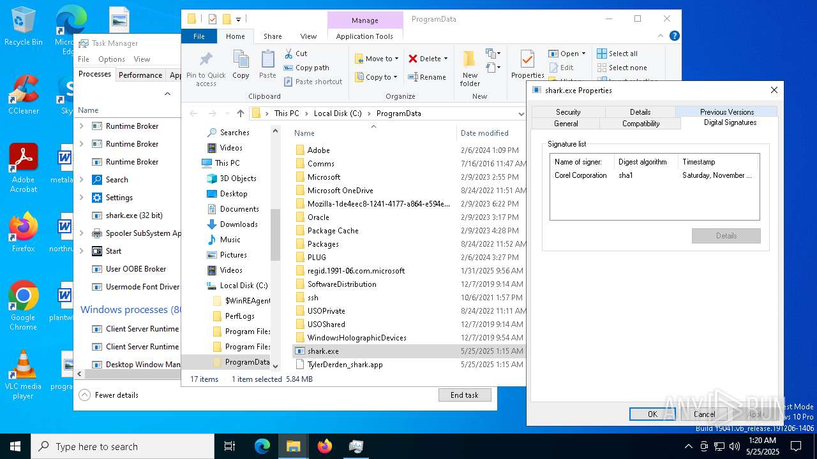Screen dimensions: 817x459
Task: Open the Options menu in Task Manager
Action: (112, 59)
